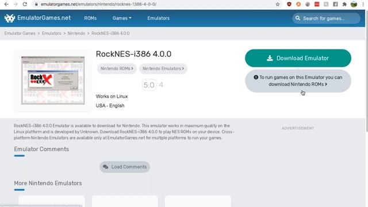
Task: Open the Emulators navigation item
Action: click(159, 18)
